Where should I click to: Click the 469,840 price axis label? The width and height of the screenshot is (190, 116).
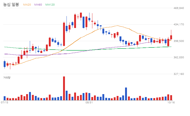179,8
